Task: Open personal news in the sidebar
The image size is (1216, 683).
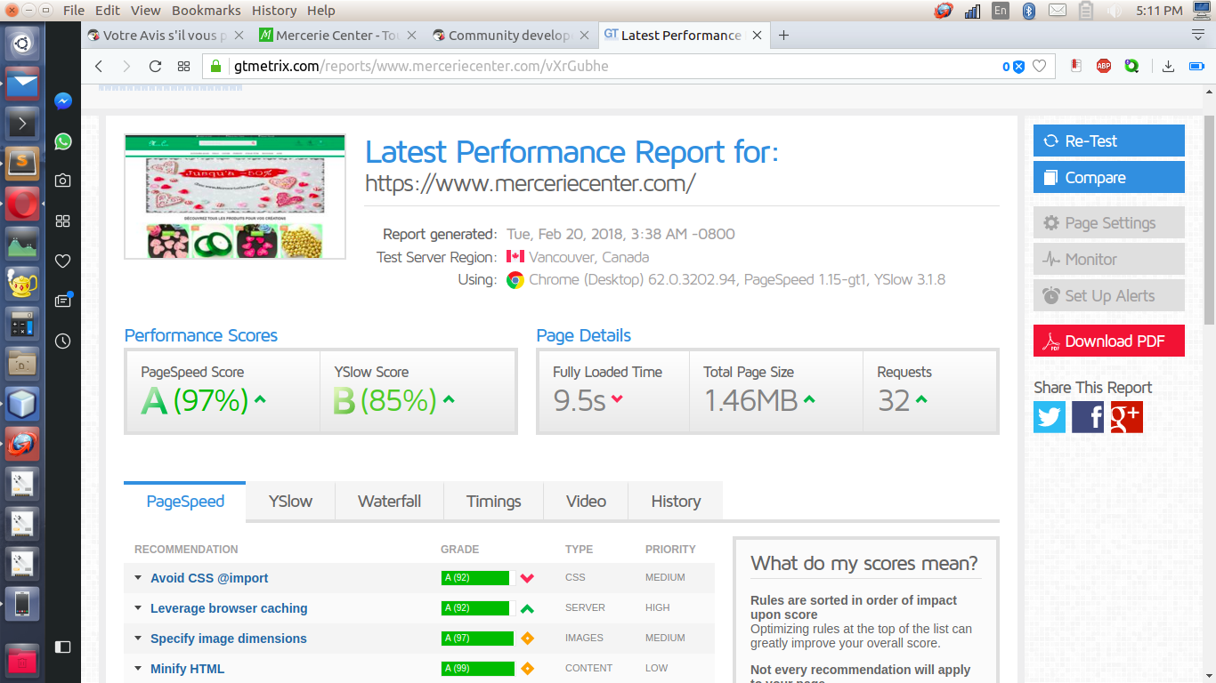Action: point(62,301)
